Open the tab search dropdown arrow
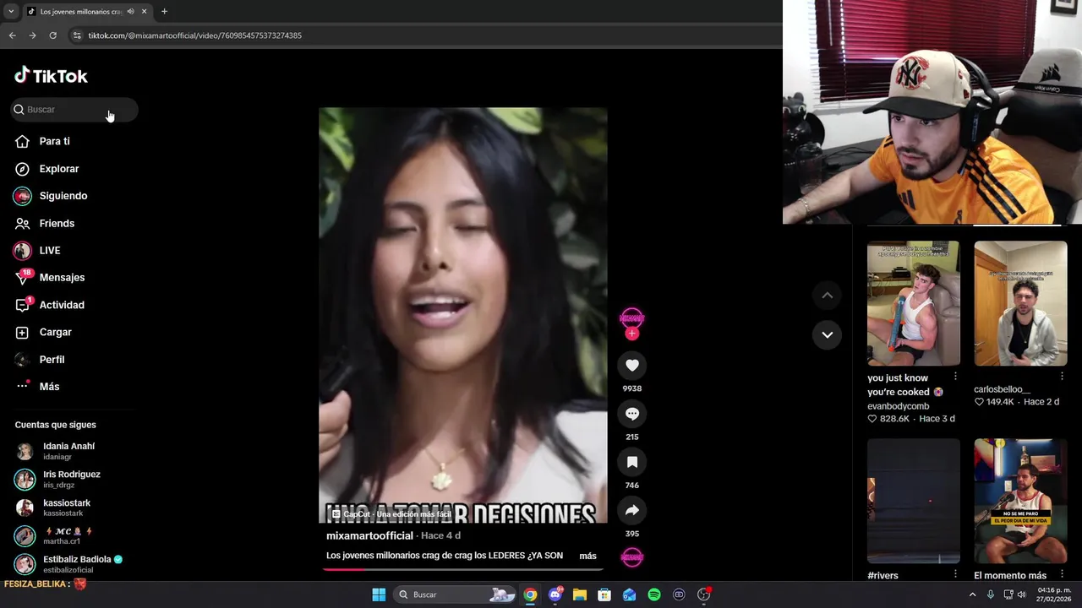The width and height of the screenshot is (1082, 608). point(10,12)
